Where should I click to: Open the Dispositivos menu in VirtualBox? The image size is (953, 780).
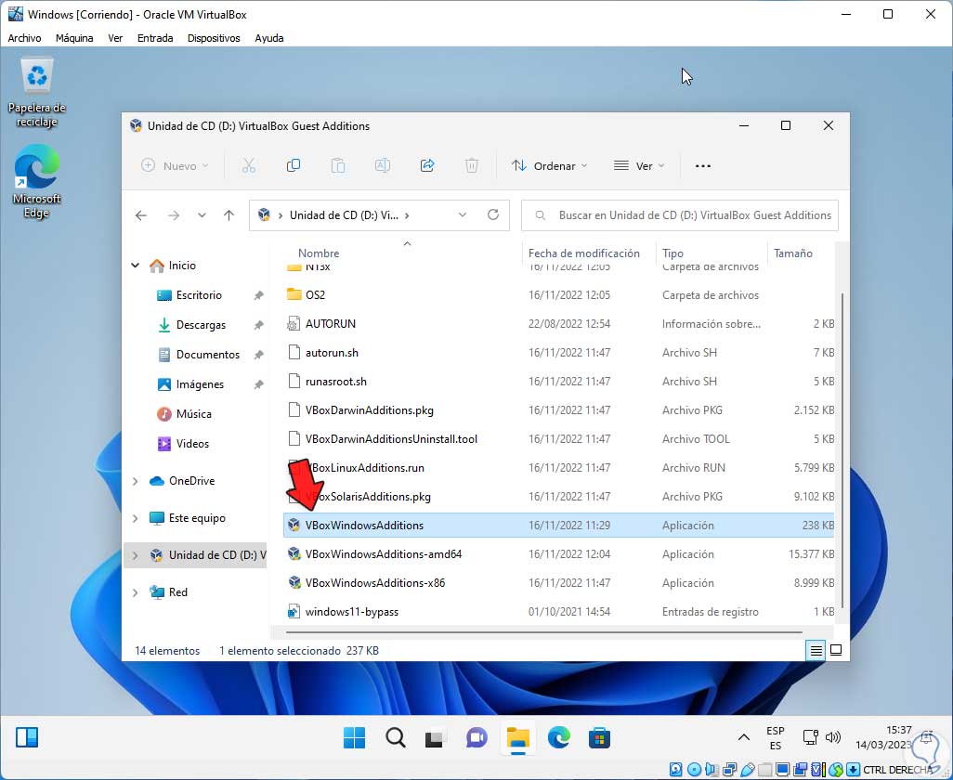[214, 38]
